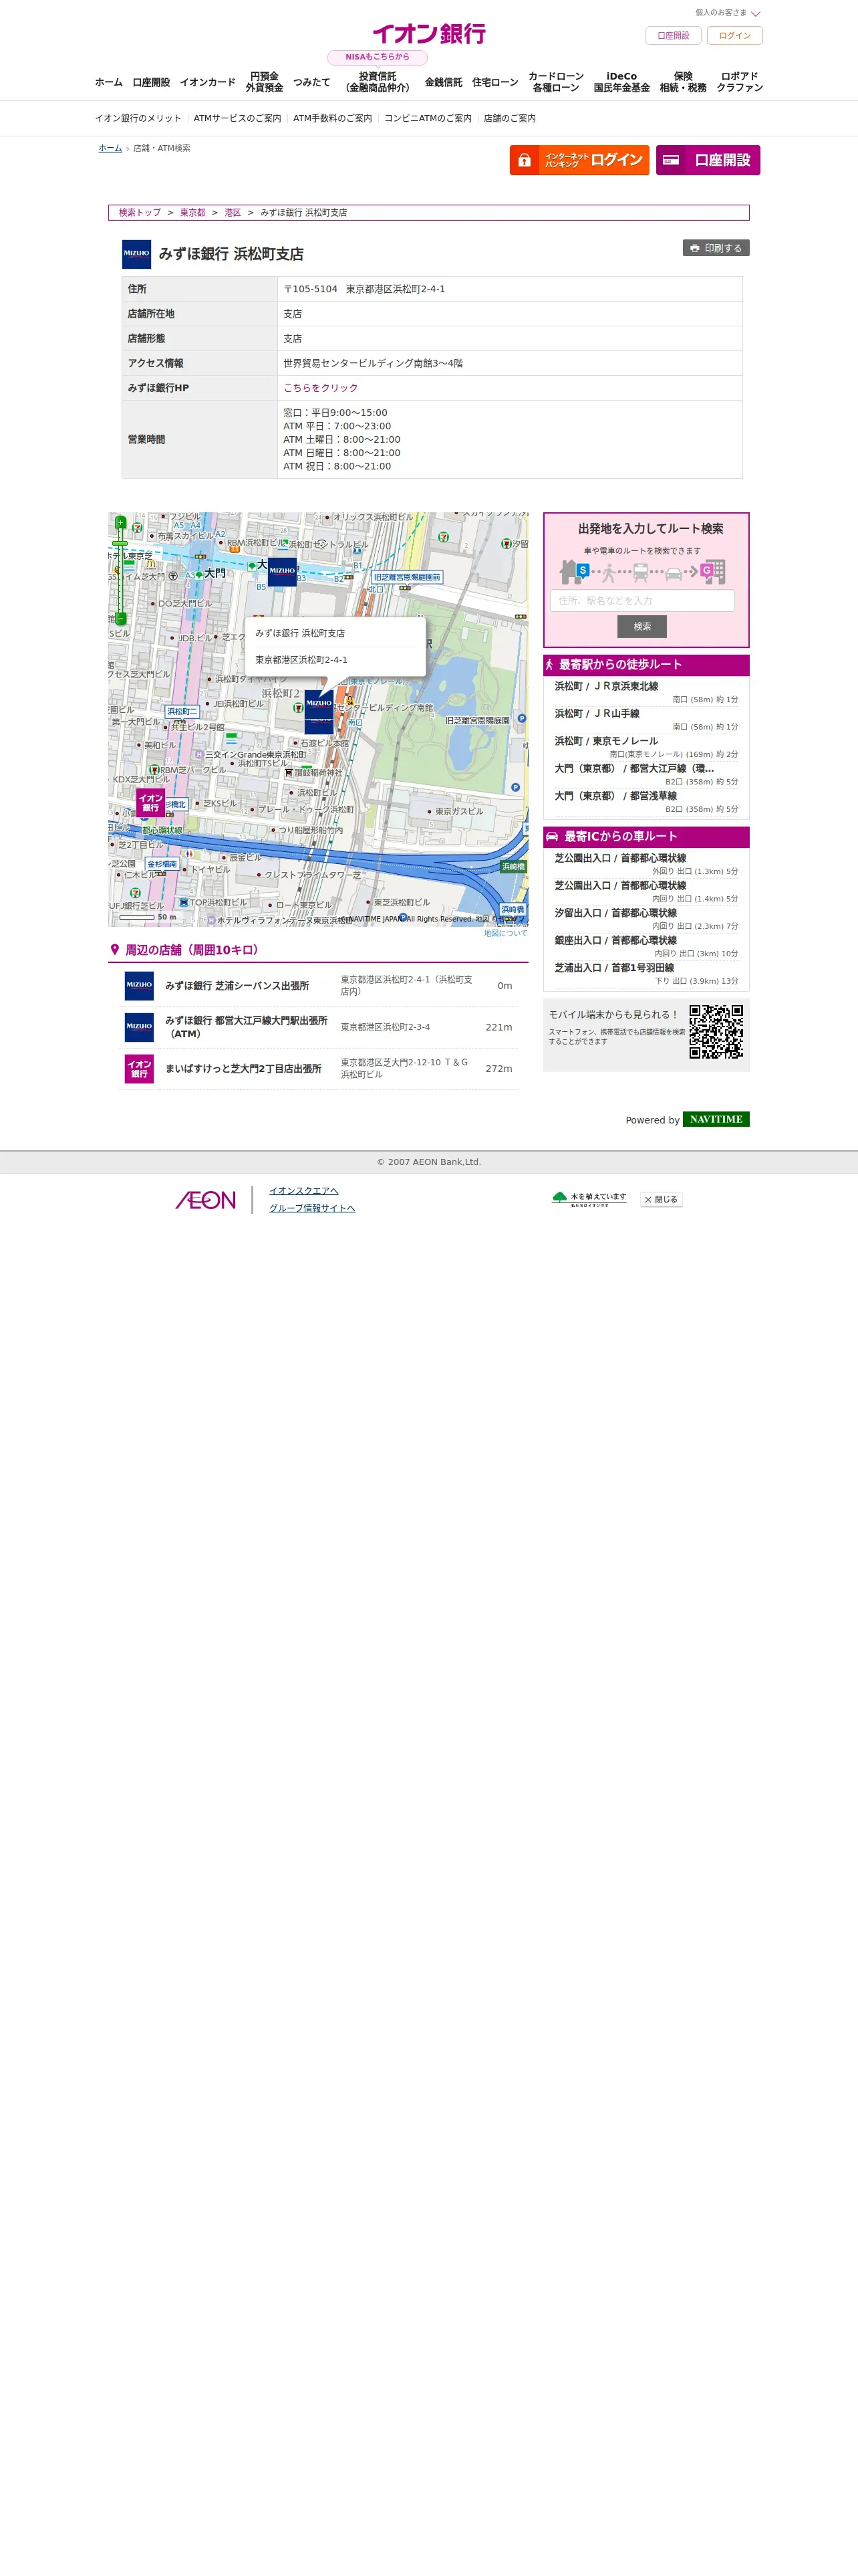Click walking icon in 最寄駅からの徒歩ルート header

click(x=549, y=665)
